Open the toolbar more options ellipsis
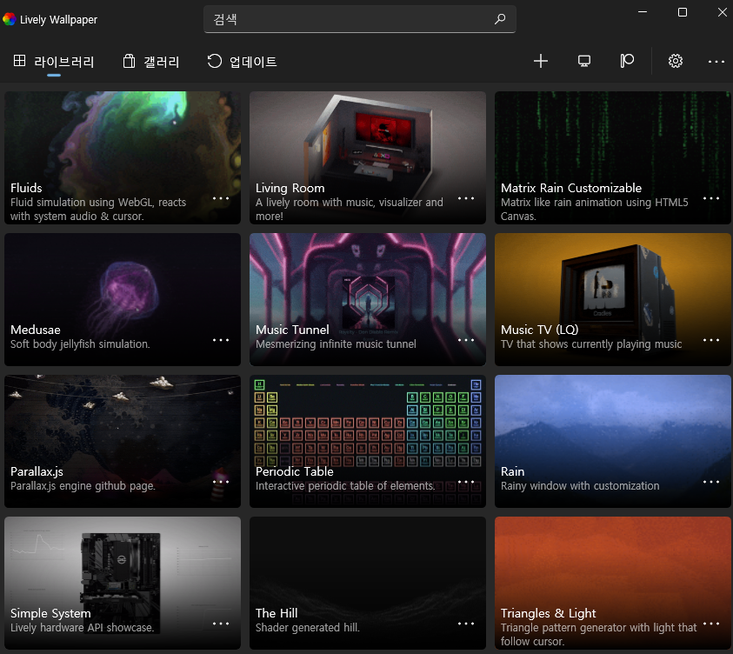 tap(716, 62)
